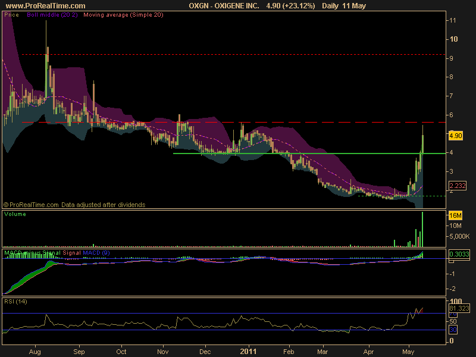This screenshot has height=357, width=476.
Task: Click the 11 price axis label
Action: (x=452, y=20)
